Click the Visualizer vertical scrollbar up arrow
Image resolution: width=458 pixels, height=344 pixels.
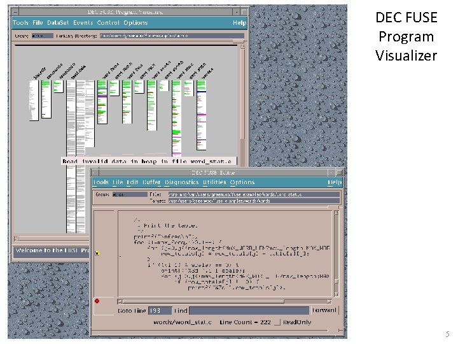242,47
